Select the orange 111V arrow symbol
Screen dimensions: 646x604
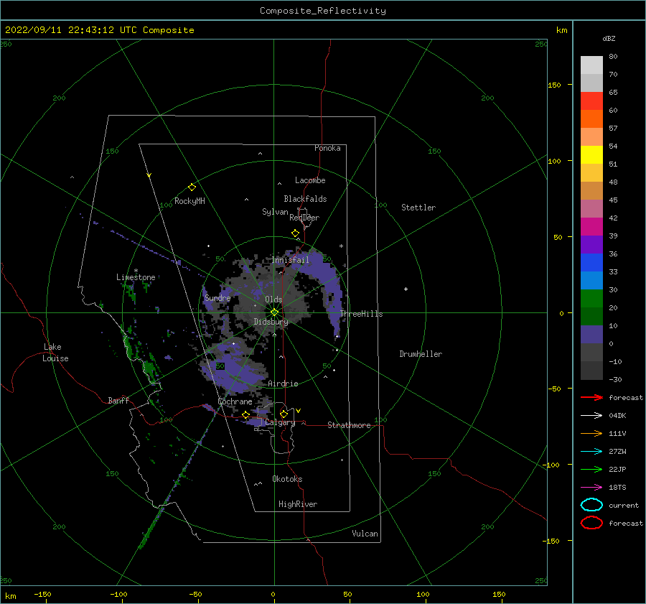(591, 433)
